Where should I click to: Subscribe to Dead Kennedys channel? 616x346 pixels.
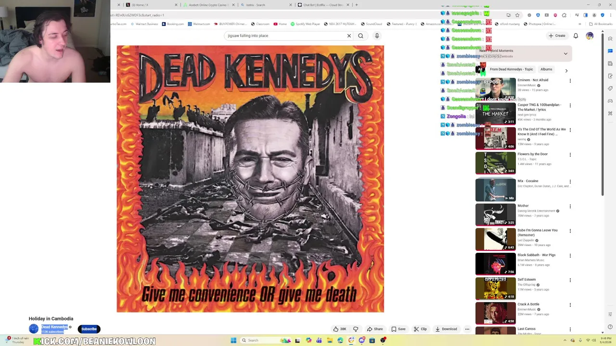click(89, 329)
